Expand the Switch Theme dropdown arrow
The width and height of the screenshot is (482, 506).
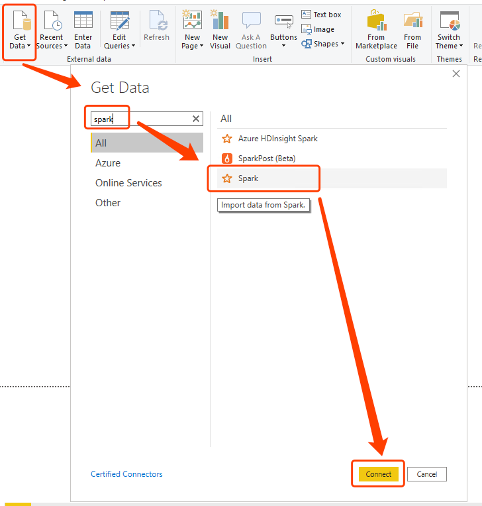click(x=461, y=46)
